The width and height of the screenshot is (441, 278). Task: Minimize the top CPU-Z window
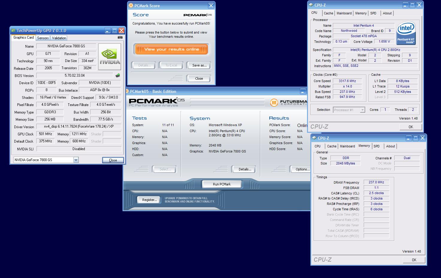point(405,5)
